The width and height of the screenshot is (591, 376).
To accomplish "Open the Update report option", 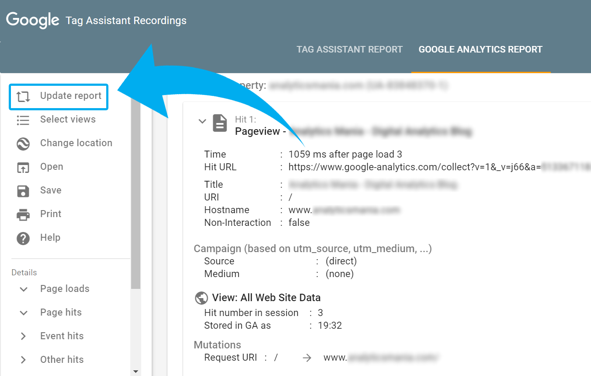I will (59, 96).
